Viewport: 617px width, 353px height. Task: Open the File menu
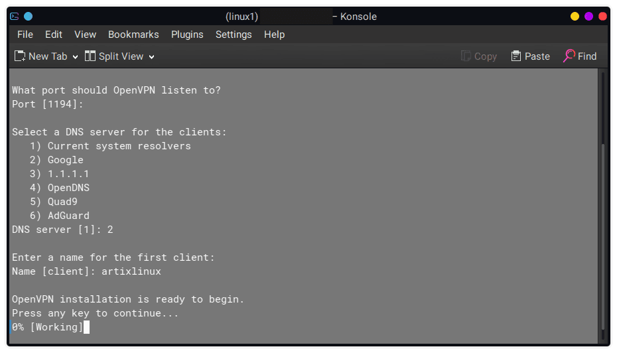(25, 35)
